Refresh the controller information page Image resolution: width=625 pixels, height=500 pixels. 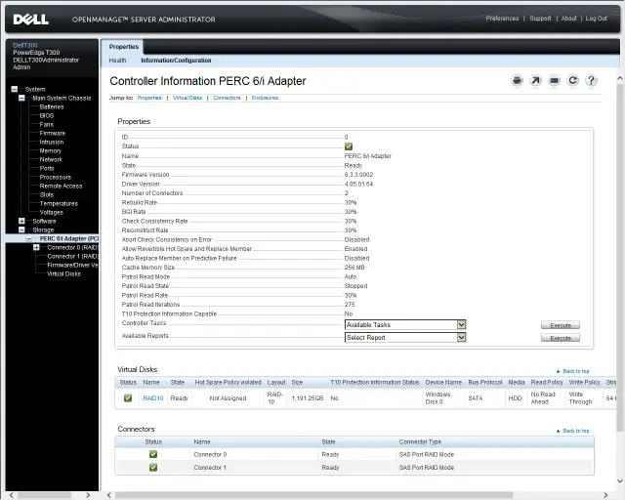573,81
